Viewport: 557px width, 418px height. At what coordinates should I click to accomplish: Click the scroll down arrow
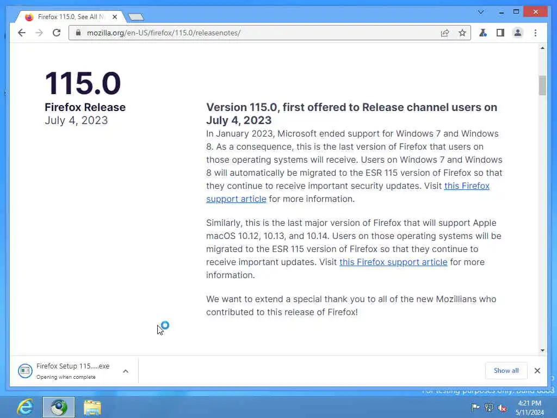pos(542,351)
